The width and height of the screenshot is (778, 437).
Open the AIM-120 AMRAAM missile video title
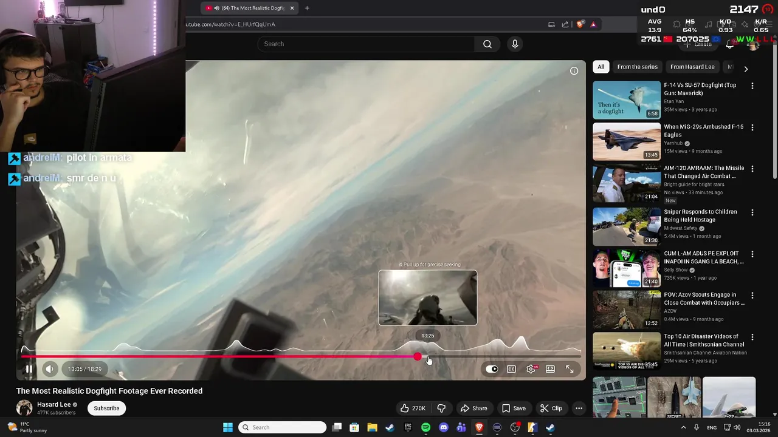(x=704, y=172)
